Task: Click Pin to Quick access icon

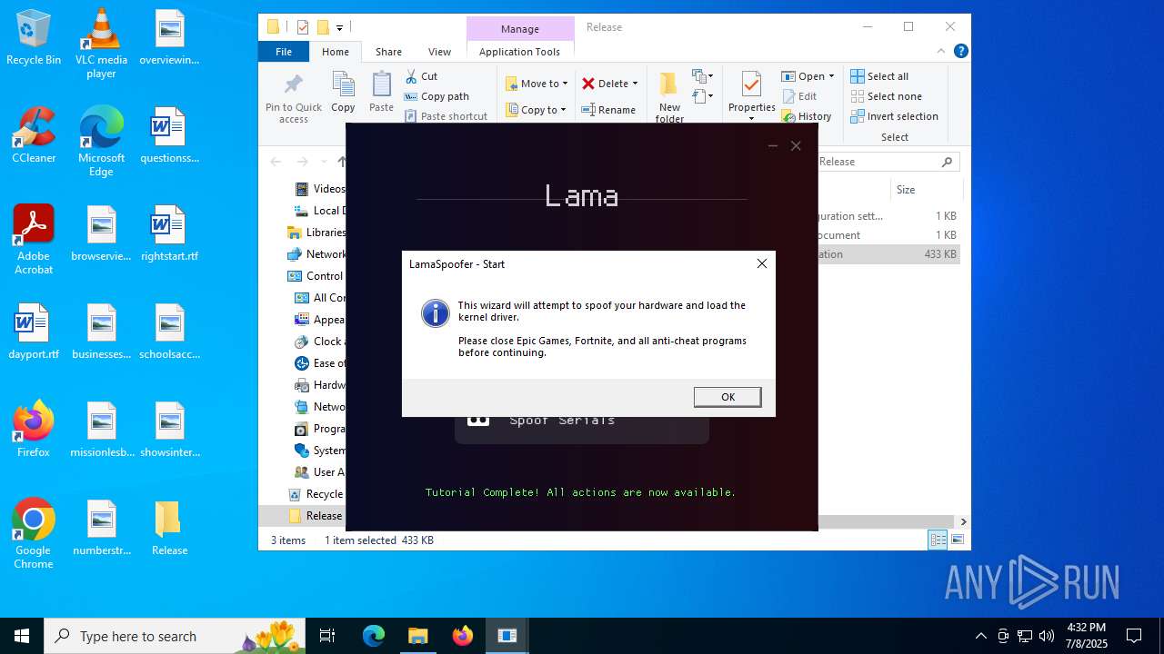Action: (294, 86)
